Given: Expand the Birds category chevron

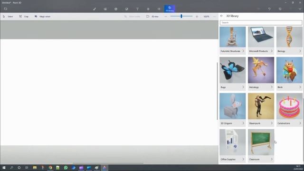Looking at the screenshot, I should point(300,87).
